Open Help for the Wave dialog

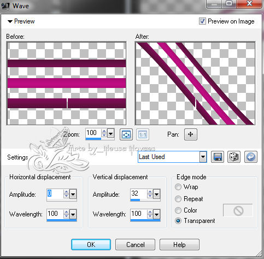[x=179, y=244]
